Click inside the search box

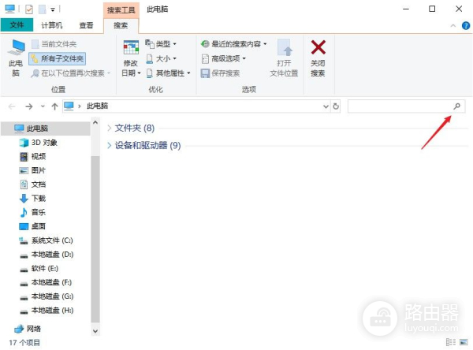(406, 106)
